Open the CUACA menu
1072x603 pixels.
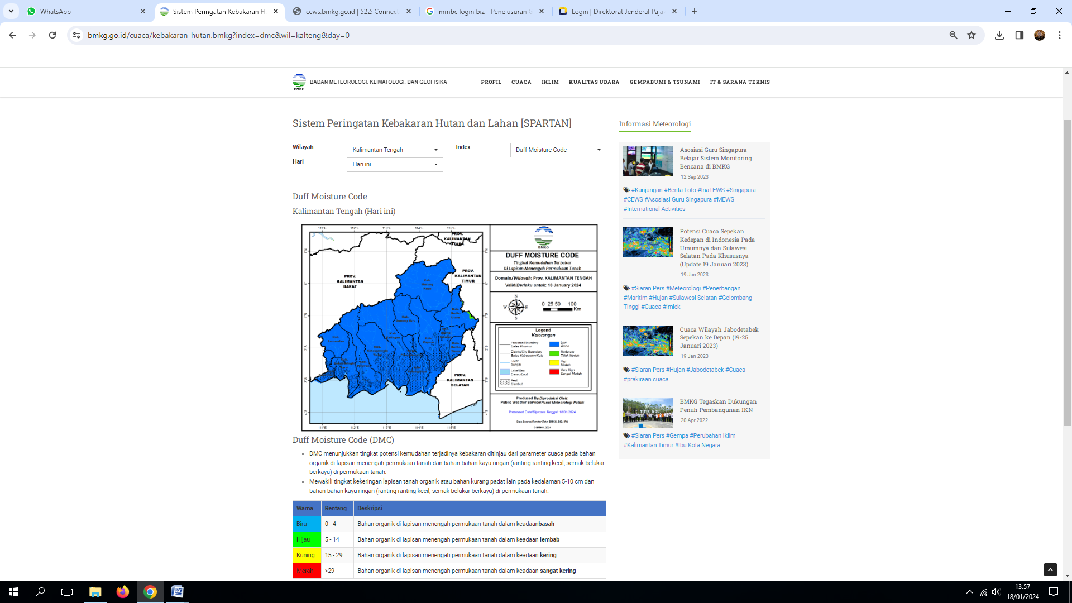point(521,82)
